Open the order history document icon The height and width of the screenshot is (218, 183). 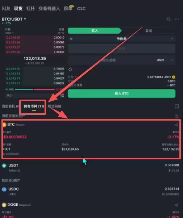tap(177, 106)
